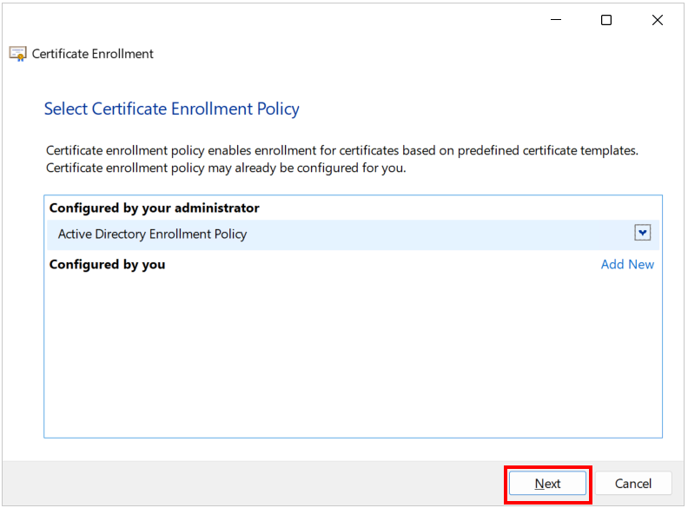Cancel the certificate enrollment wizard

632,484
